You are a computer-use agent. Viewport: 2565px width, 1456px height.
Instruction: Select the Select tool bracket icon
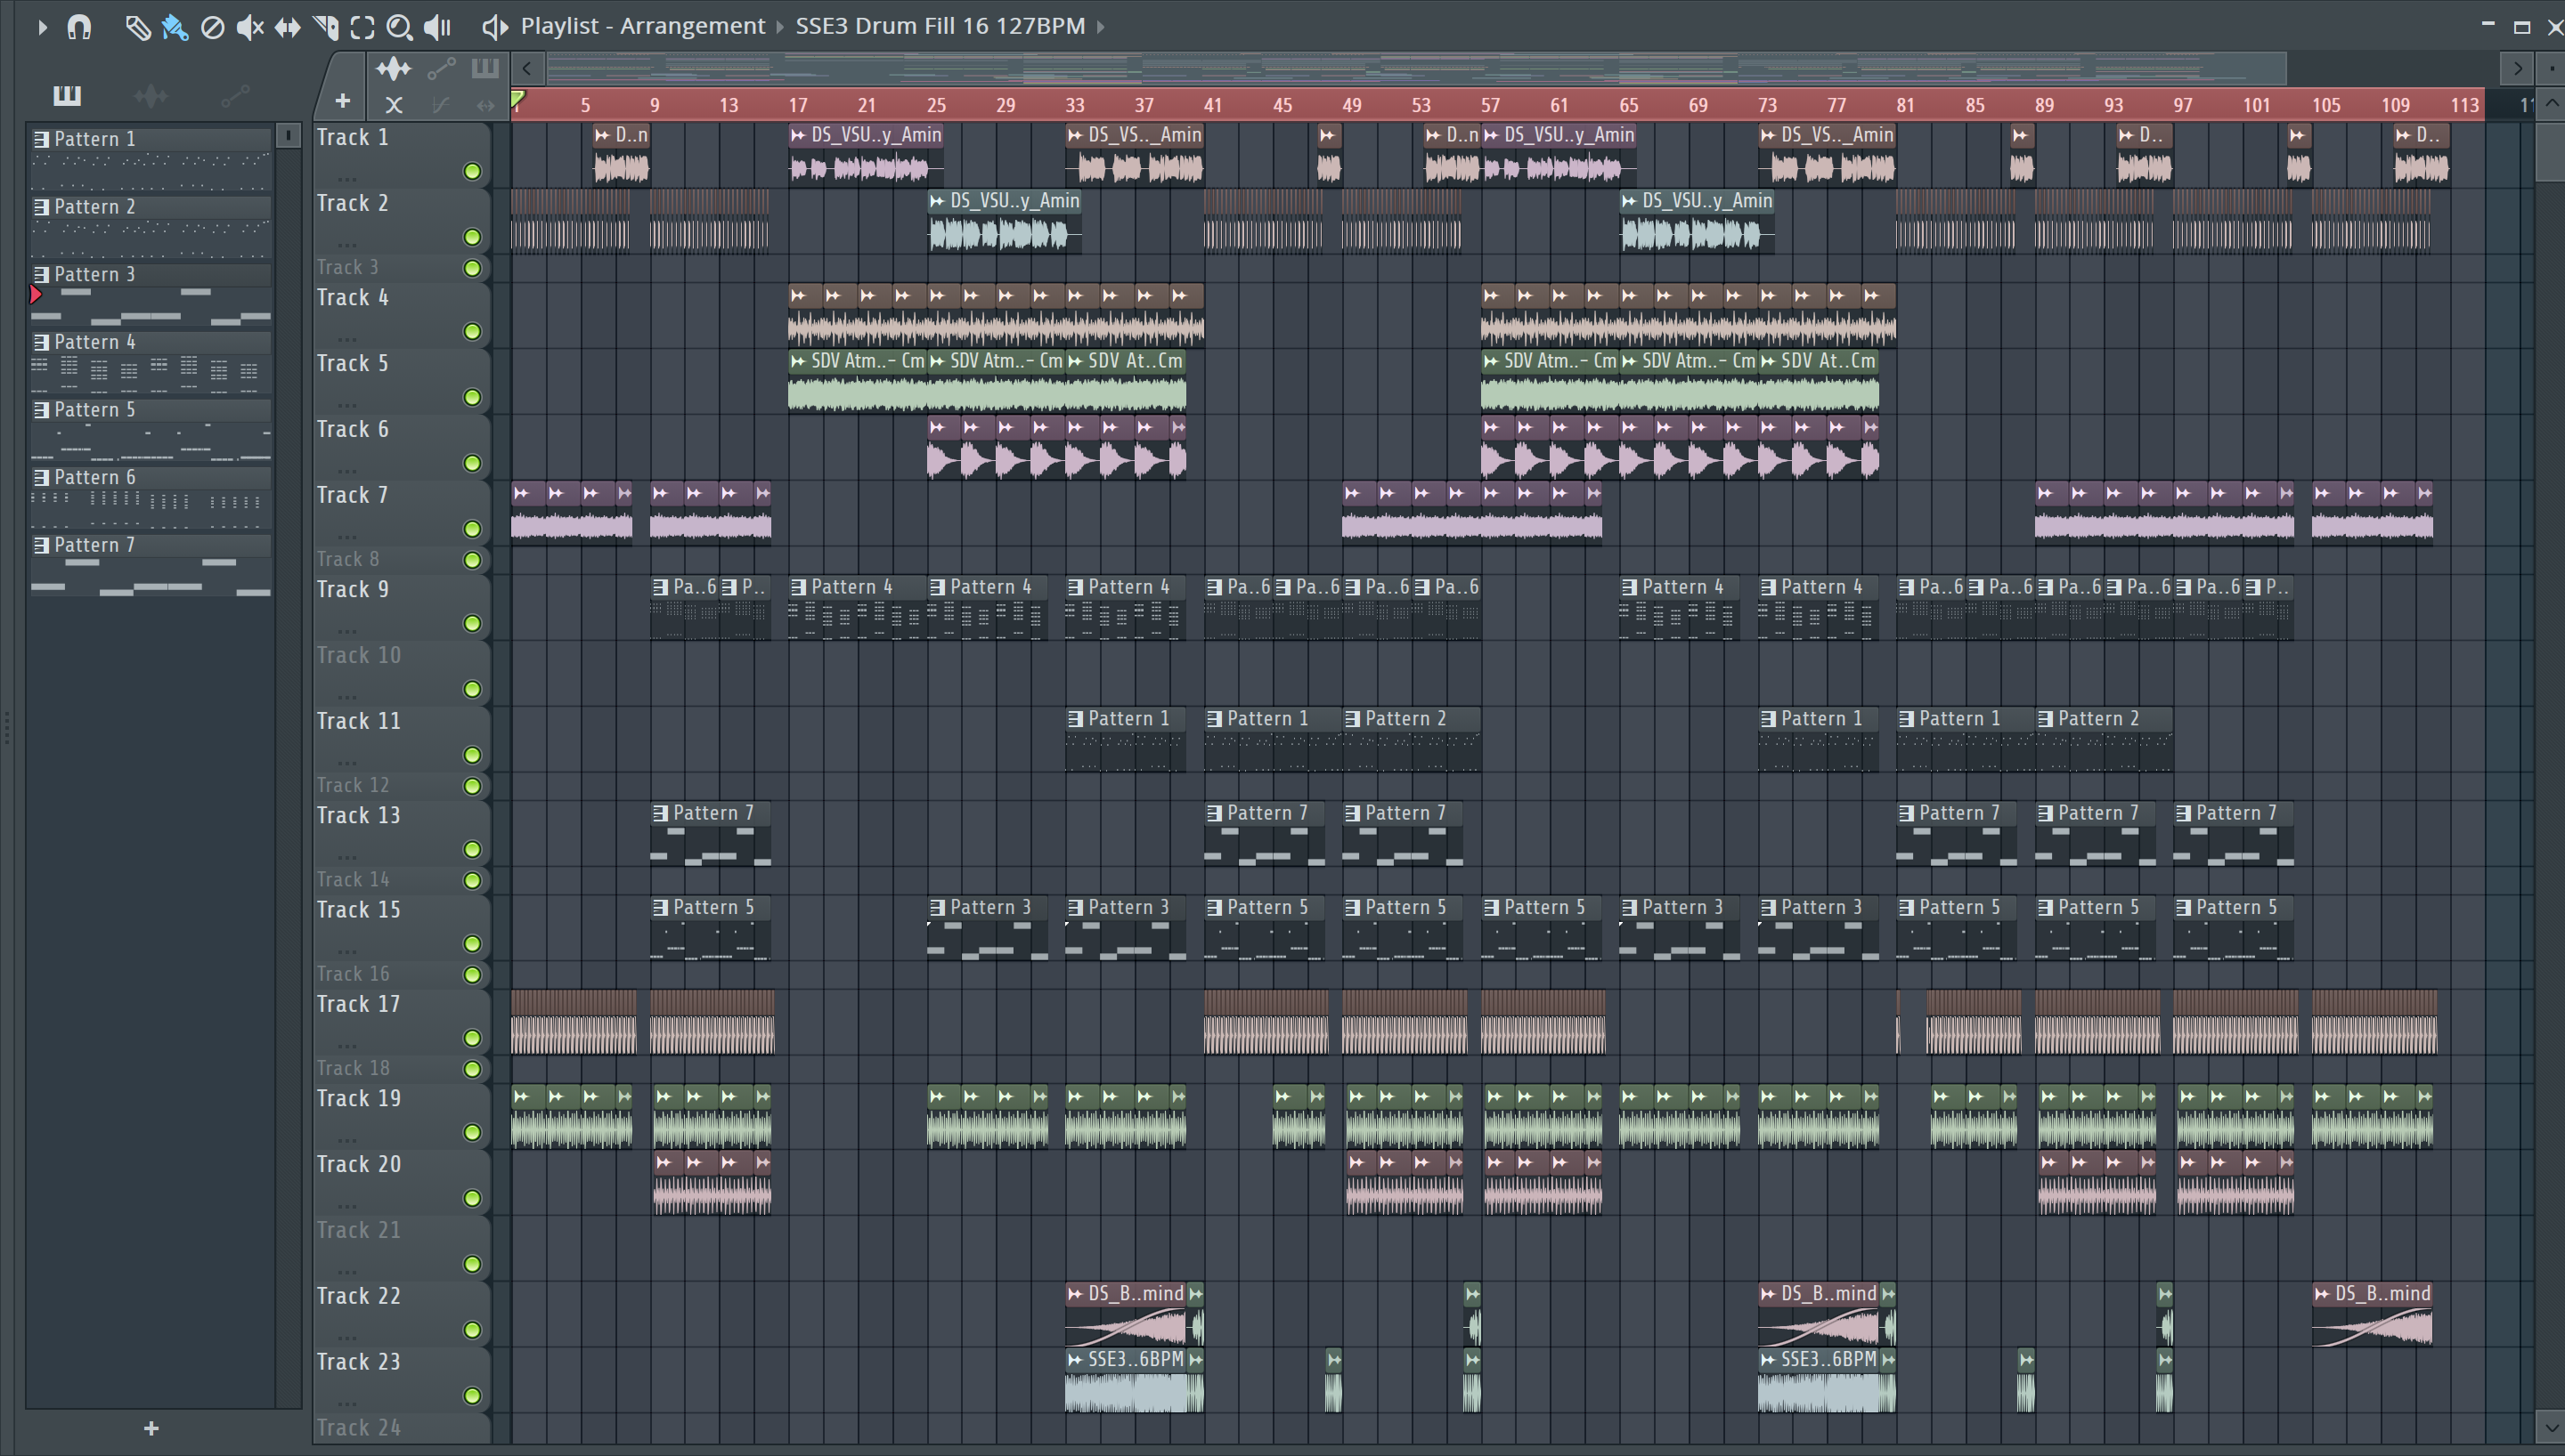362,27
